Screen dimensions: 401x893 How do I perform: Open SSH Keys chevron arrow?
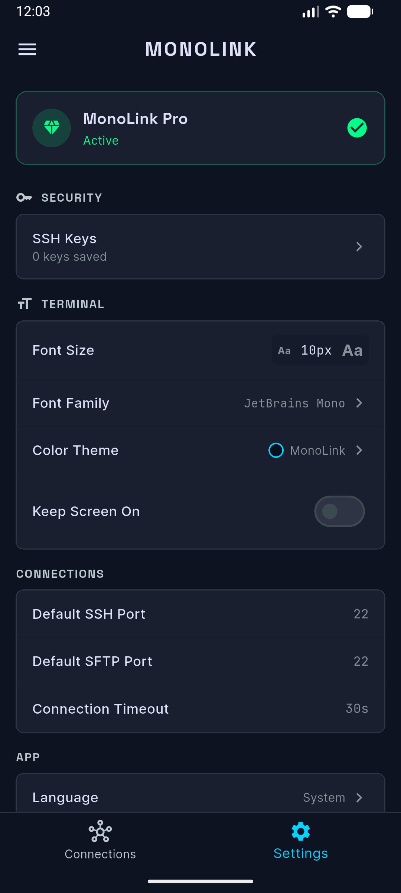click(x=359, y=246)
